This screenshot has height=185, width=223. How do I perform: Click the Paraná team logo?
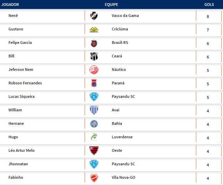point(94,83)
